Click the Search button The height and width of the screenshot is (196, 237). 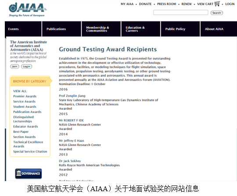(x=217, y=13)
